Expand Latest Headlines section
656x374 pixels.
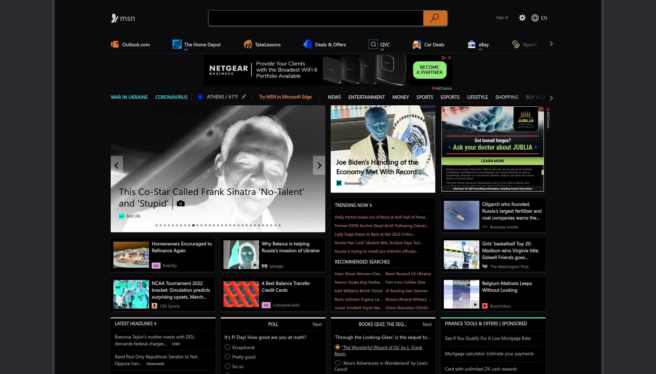[136, 324]
